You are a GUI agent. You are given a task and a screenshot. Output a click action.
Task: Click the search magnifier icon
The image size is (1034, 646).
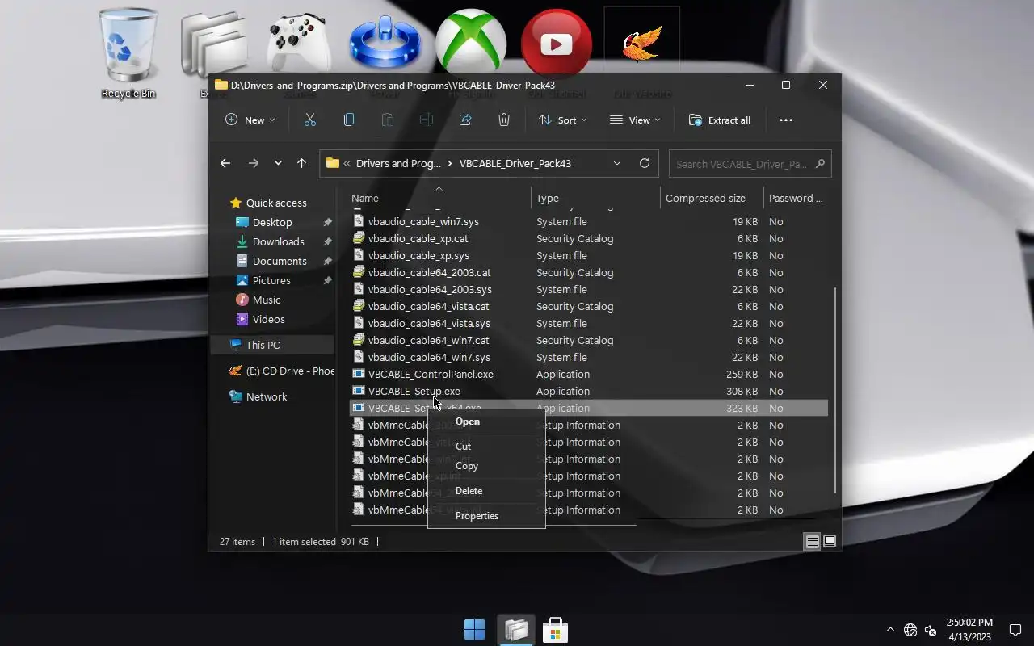820,163
